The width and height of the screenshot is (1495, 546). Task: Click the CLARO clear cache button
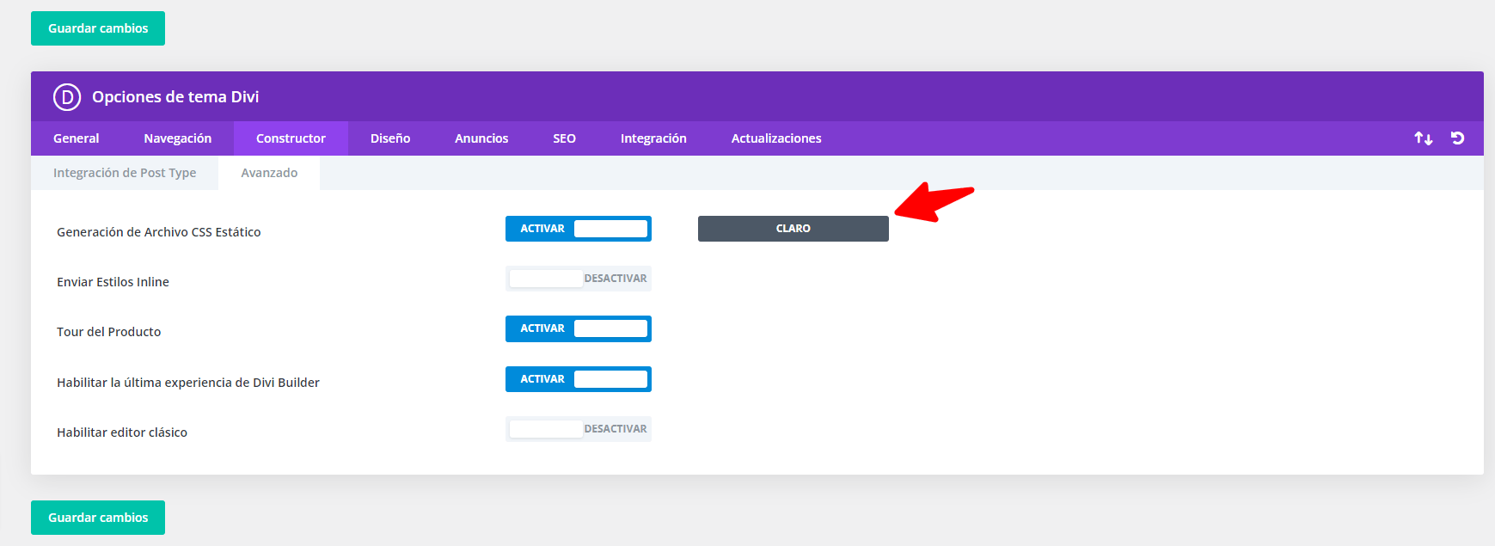(793, 229)
